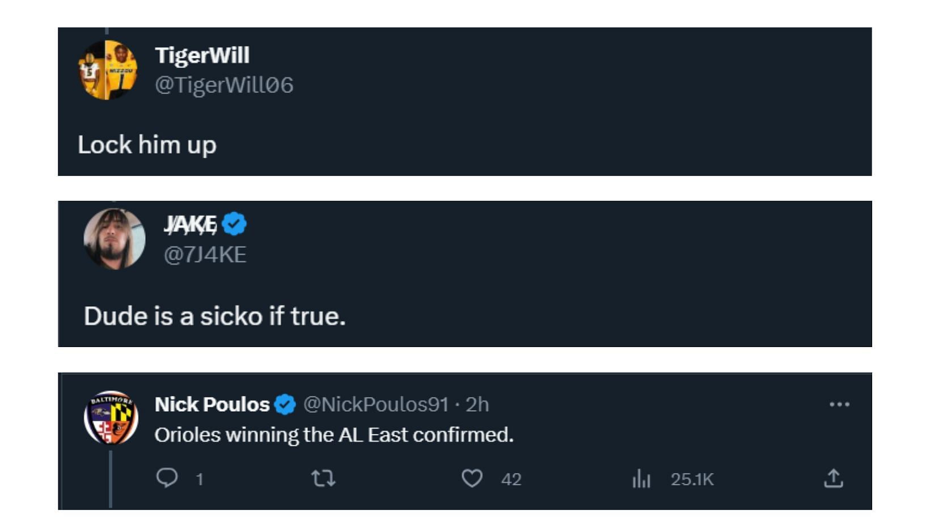Open the @TigerWill06 handle link
The height and width of the screenshot is (524, 930).
click(x=224, y=85)
